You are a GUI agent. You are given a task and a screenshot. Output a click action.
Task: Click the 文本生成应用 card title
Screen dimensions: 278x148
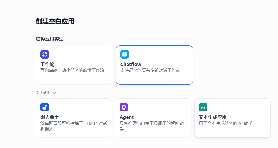click(x=213, y=117)
